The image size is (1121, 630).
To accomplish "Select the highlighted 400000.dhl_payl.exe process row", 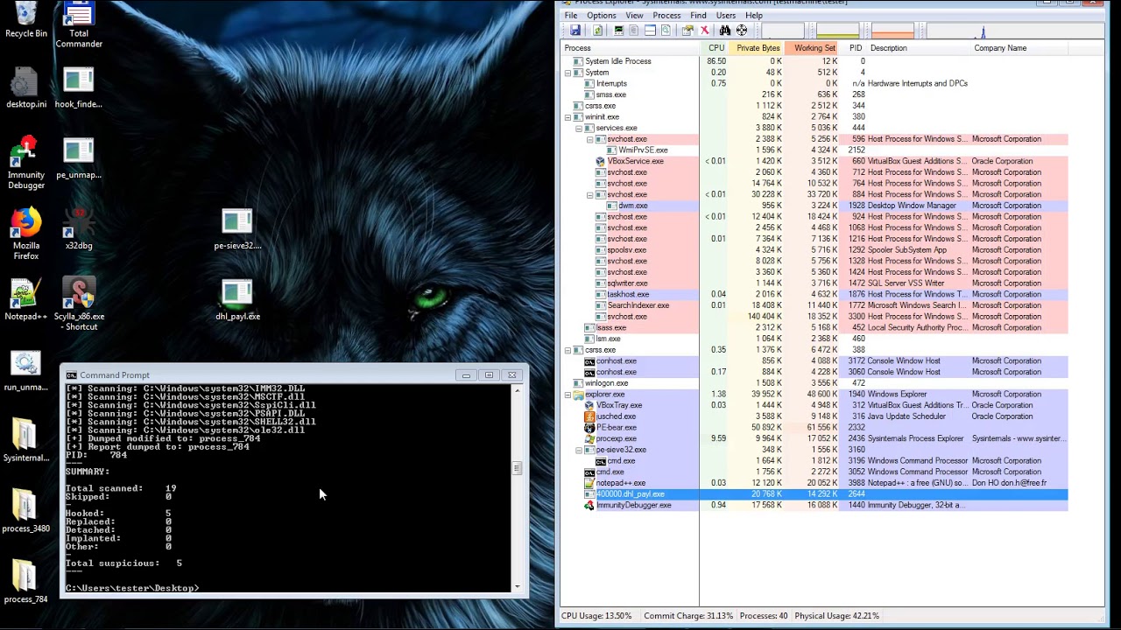I will tap(814, 494).
